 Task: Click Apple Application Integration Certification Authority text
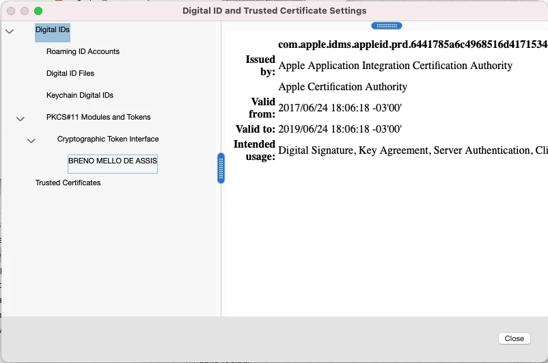pyautogui.click(x=395, y=66)
